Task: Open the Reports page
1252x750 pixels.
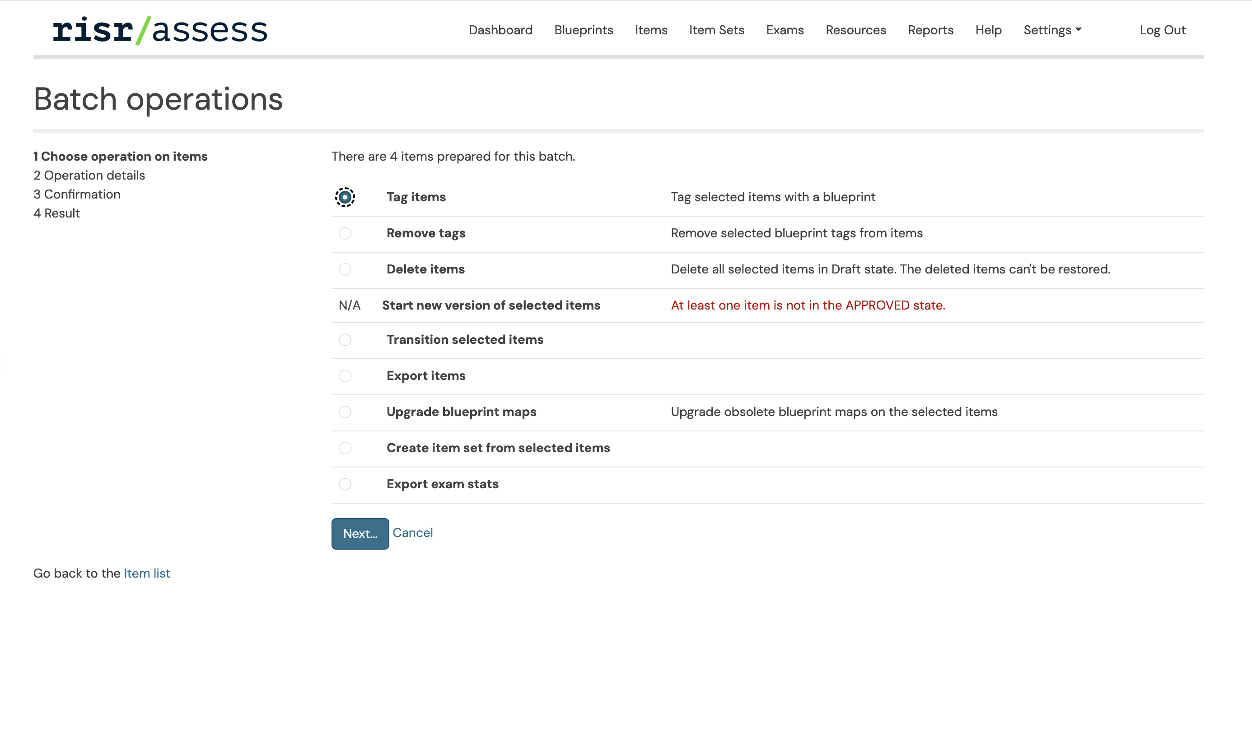Action: click(930, 30)
